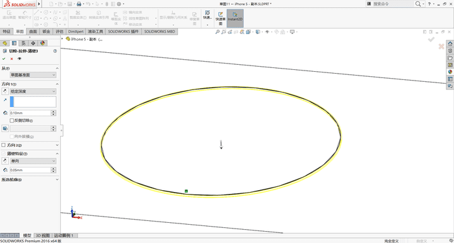Click the blue direction selection box
This screenshot has width=454, height=243.
coord(33,102)
